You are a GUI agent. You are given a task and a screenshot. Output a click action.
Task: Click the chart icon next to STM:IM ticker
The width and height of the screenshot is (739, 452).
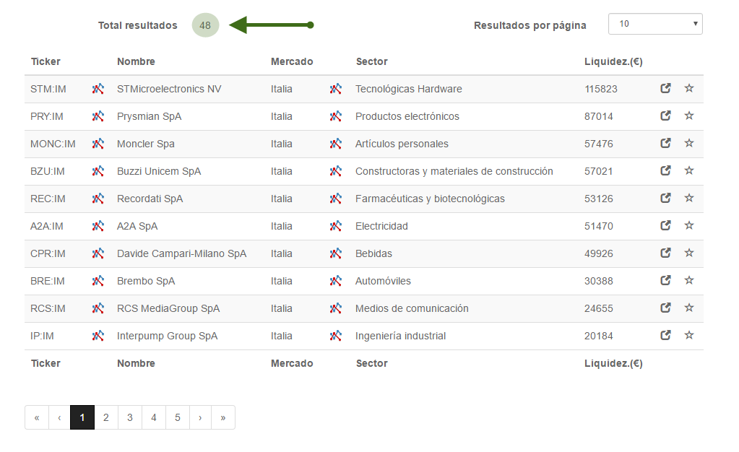(98, 89)
